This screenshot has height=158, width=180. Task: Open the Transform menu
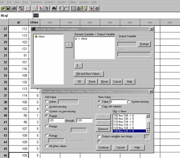pos(36,2)
